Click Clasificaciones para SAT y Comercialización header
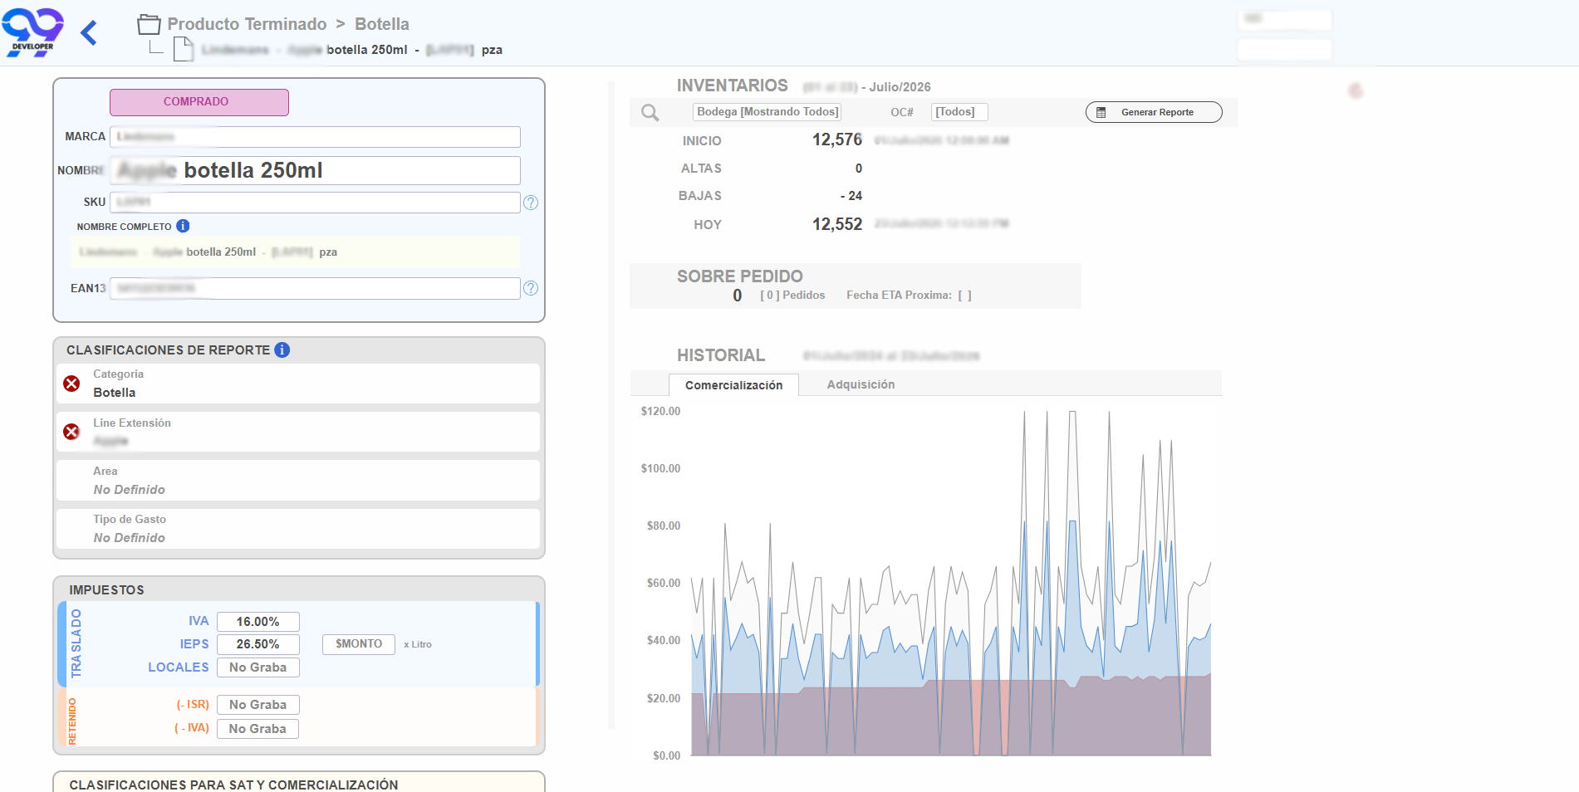Image resolution: width=1579 pixels, height=792 pixels. [233, 785]
